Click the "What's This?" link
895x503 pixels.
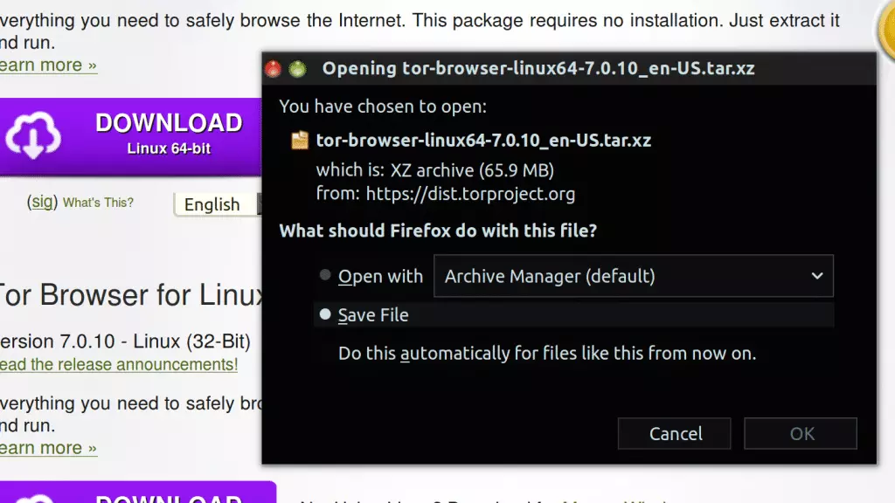(x=98, y=203)
